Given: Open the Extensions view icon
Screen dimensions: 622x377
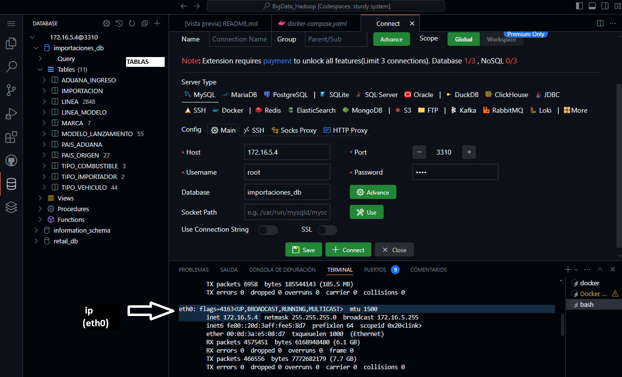Looking at the screenshot, I should (x=11, y=138).
